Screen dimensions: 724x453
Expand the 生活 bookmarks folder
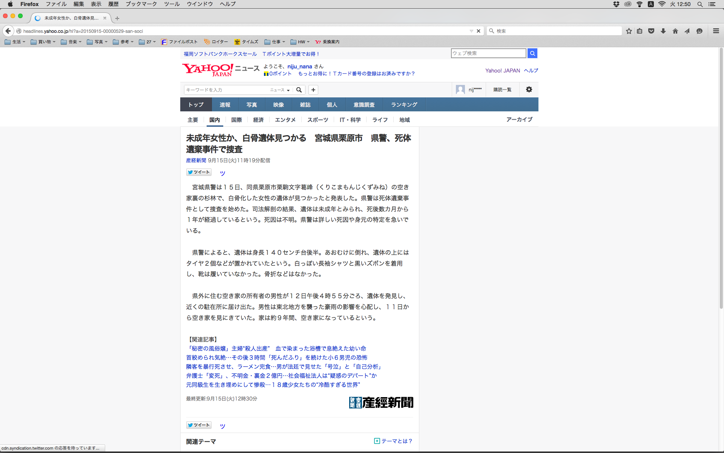[15, 42]
